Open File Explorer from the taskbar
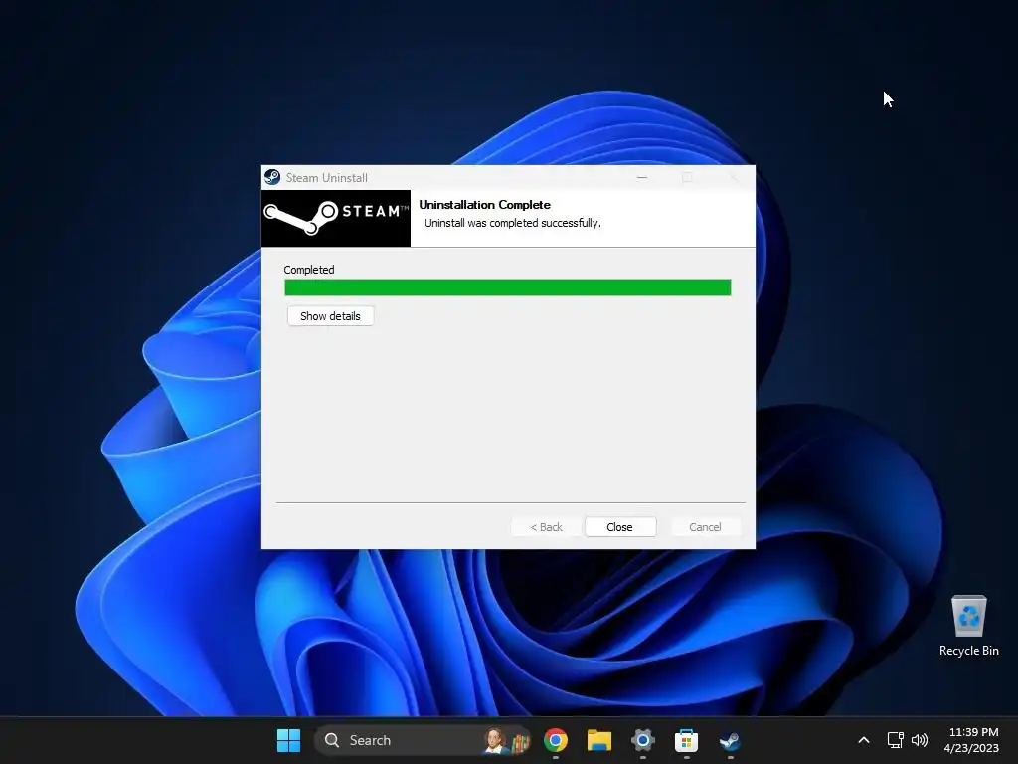 click(599, 740)
